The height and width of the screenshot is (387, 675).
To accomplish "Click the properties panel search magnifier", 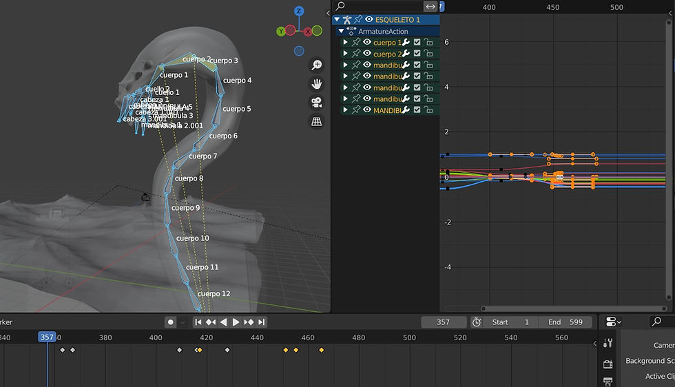I will pyautogui.click(x=656, y=322).
